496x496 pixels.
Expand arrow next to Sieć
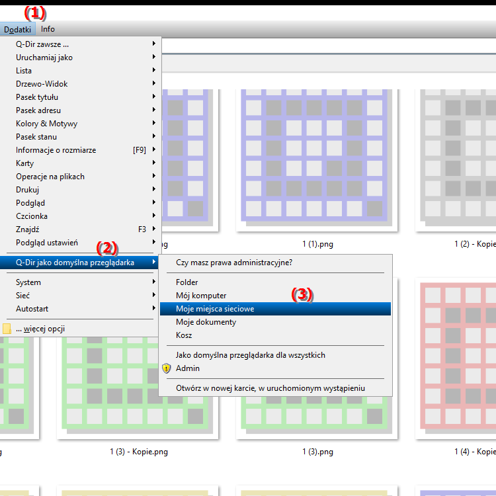pyautogui.click(x=153, y=294)
